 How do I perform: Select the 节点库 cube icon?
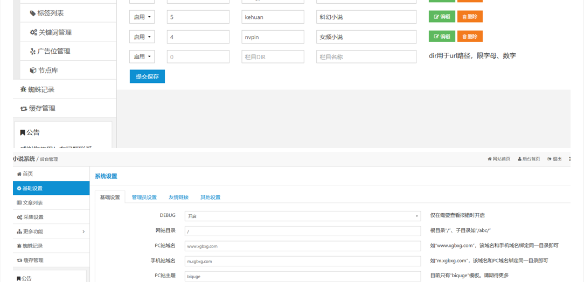[33, 70]
